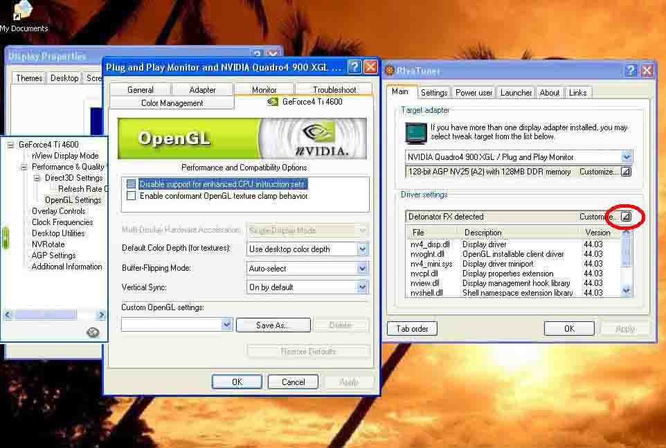Viewport: 666px width, 448px height.
Task: Select nvshell.dll row in driver list
Action: click(x=514, y=293)
